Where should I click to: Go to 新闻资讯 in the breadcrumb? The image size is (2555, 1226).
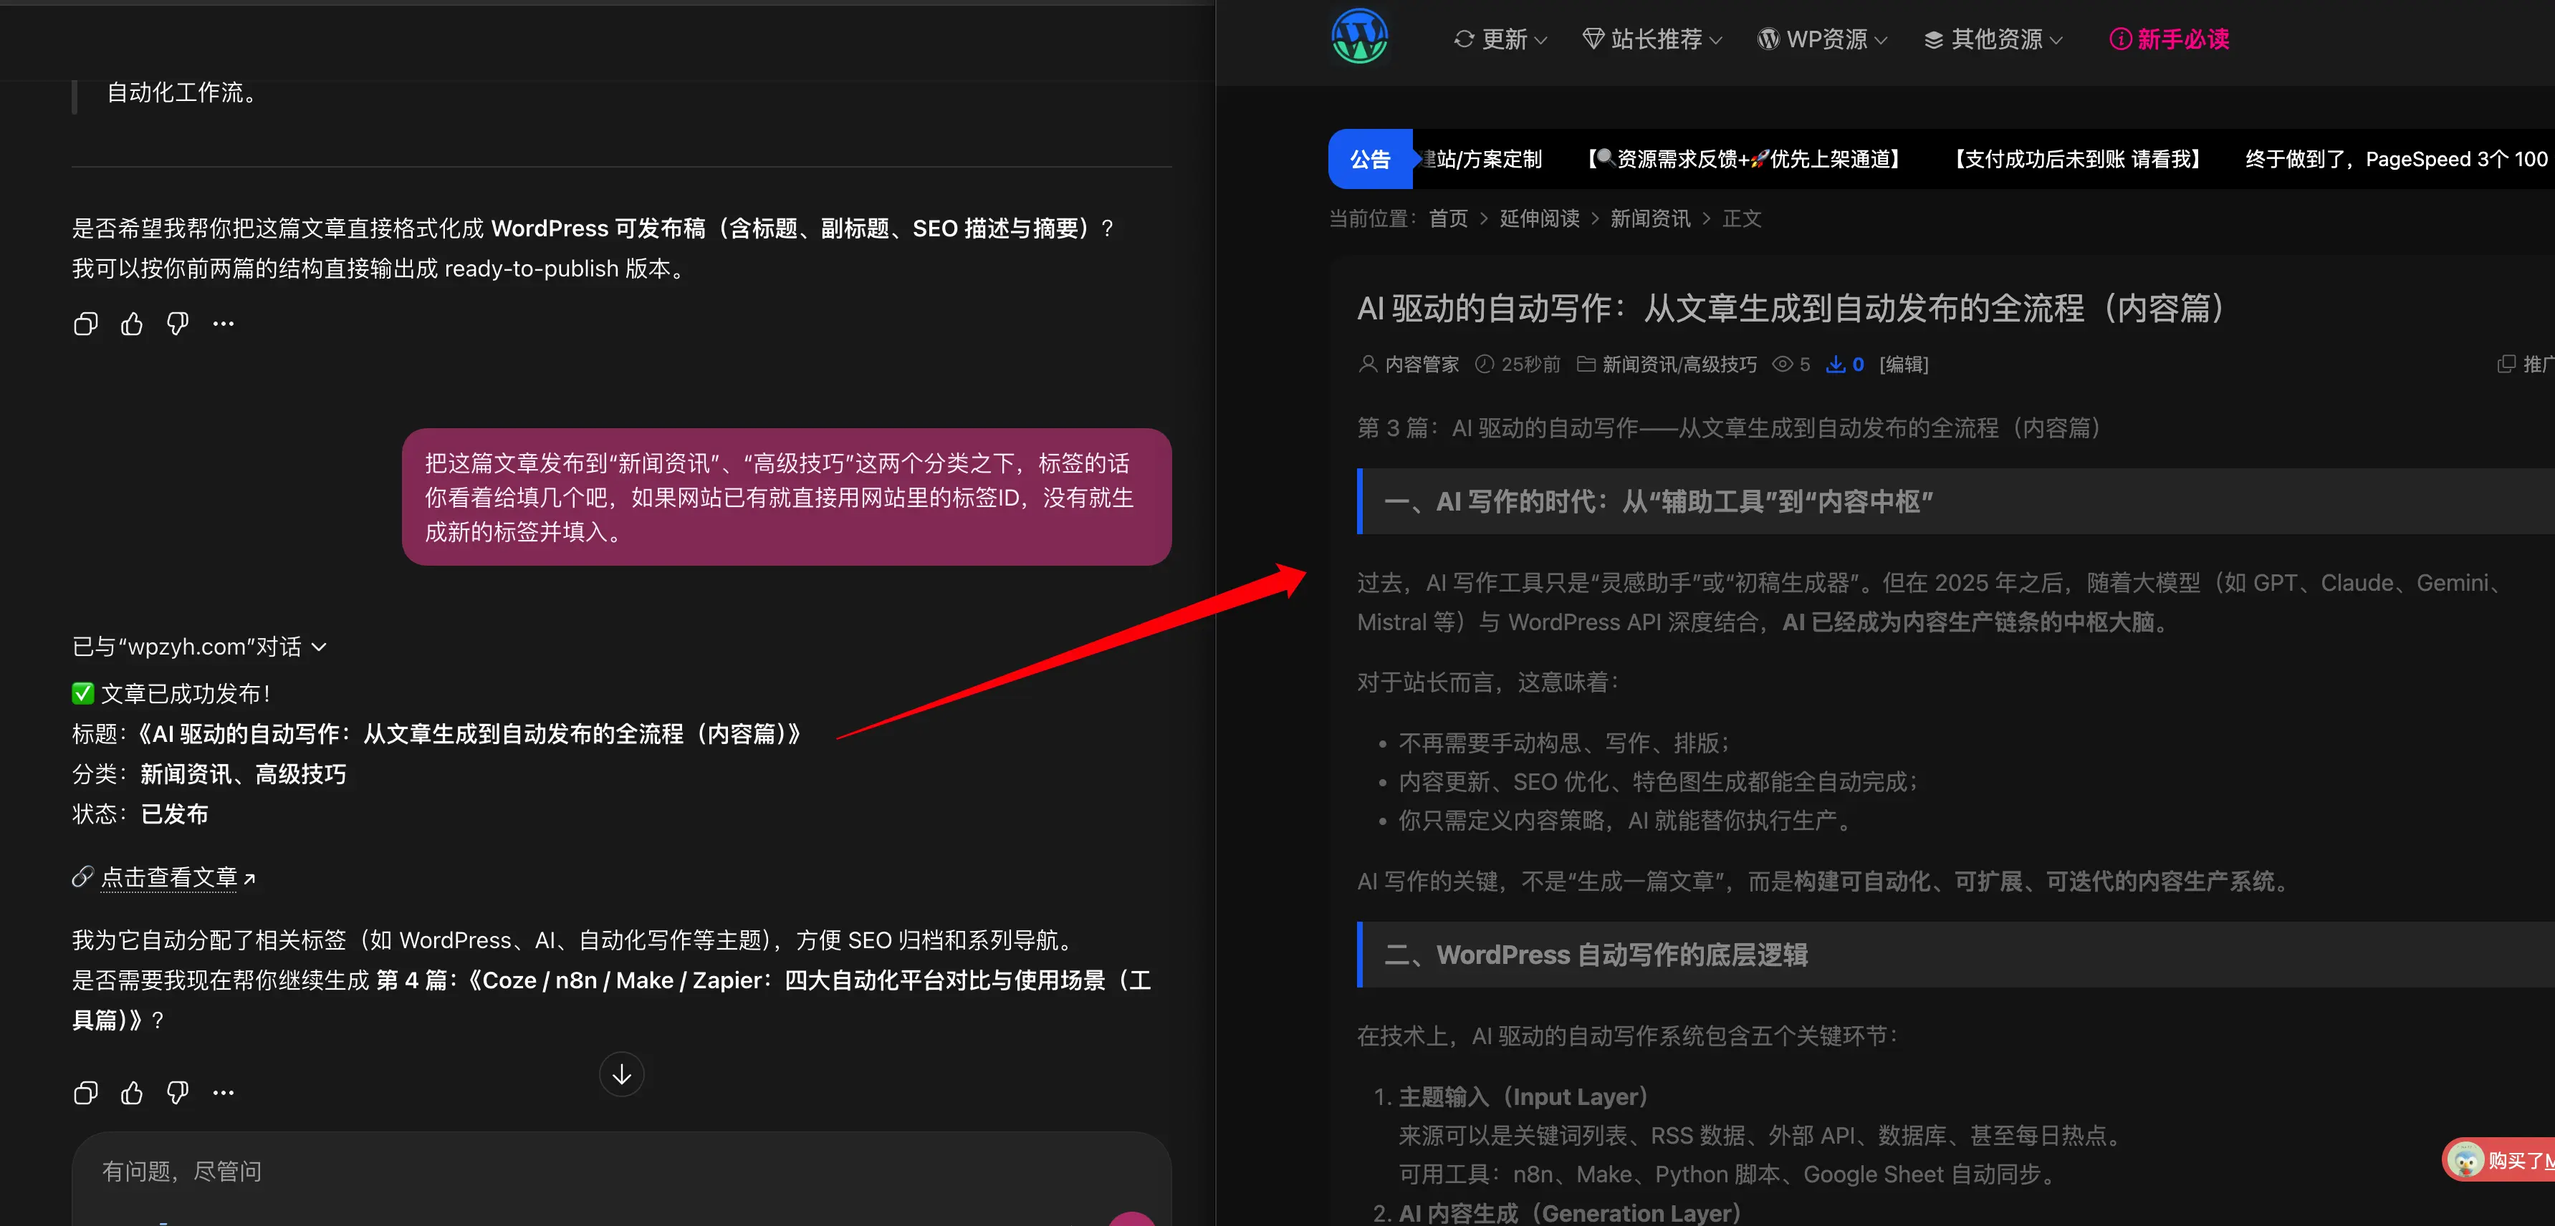[1649, 219]
